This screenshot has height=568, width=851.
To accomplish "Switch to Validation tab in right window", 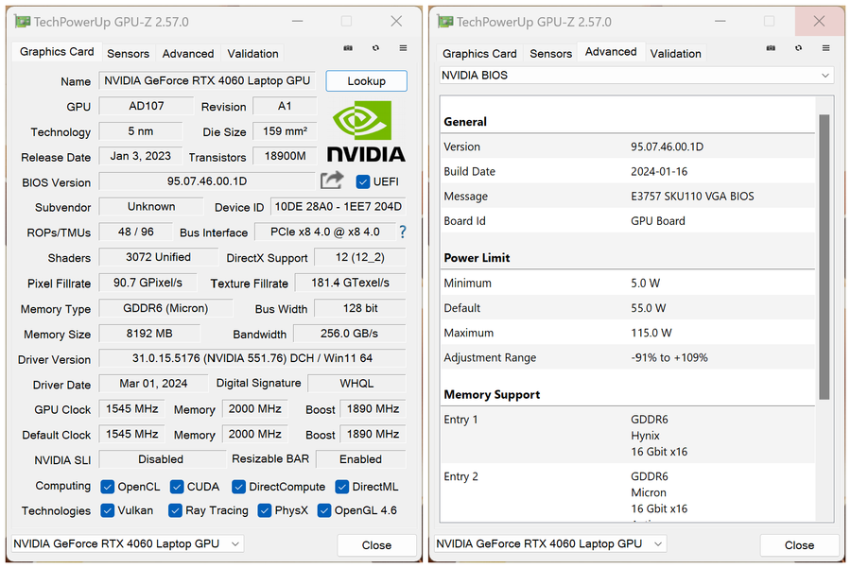I will click(675, 54).
